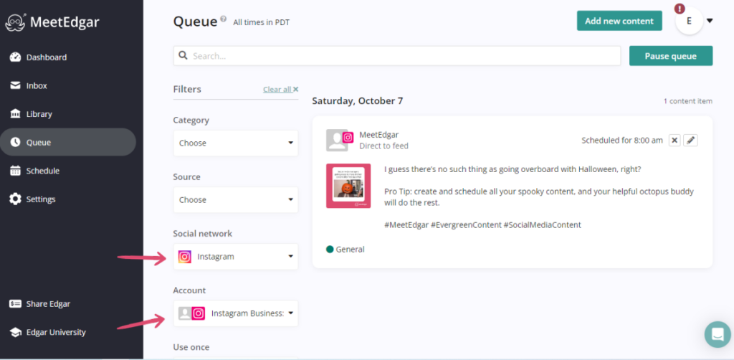Image resolution: width=734 pixels, height=360 pixels.
Task: Open the Account Instagram Business dropdown
Action: (235, 313)
